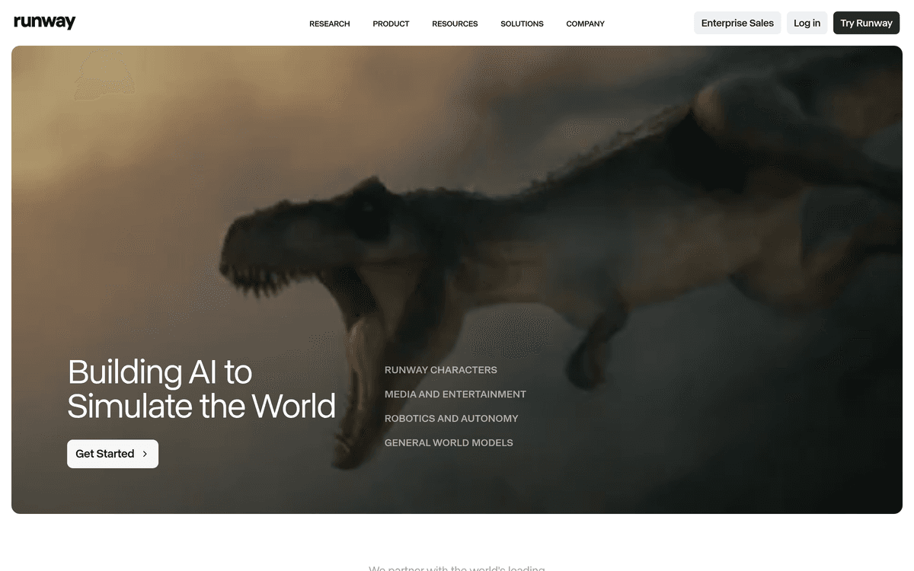Open General World Models link

449,443
